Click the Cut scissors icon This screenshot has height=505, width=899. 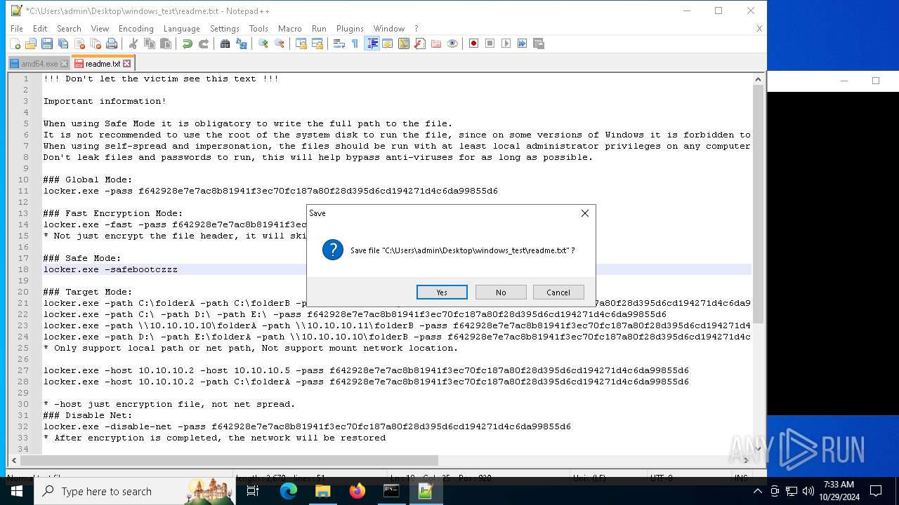(x=133, y=43)
